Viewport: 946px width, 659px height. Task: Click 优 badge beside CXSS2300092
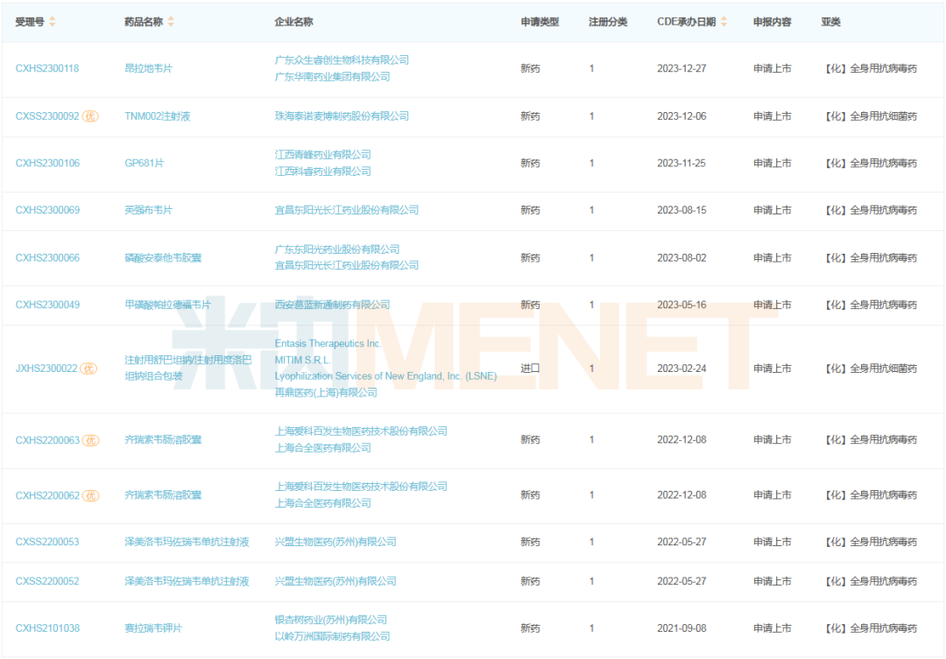point(91,116)
